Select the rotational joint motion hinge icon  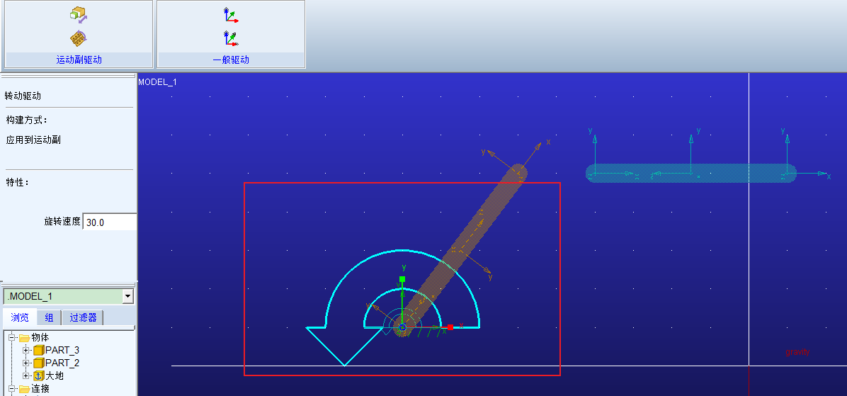(79, 38)
